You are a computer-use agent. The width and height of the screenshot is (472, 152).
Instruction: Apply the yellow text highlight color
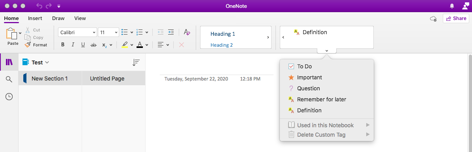[125, 45]
